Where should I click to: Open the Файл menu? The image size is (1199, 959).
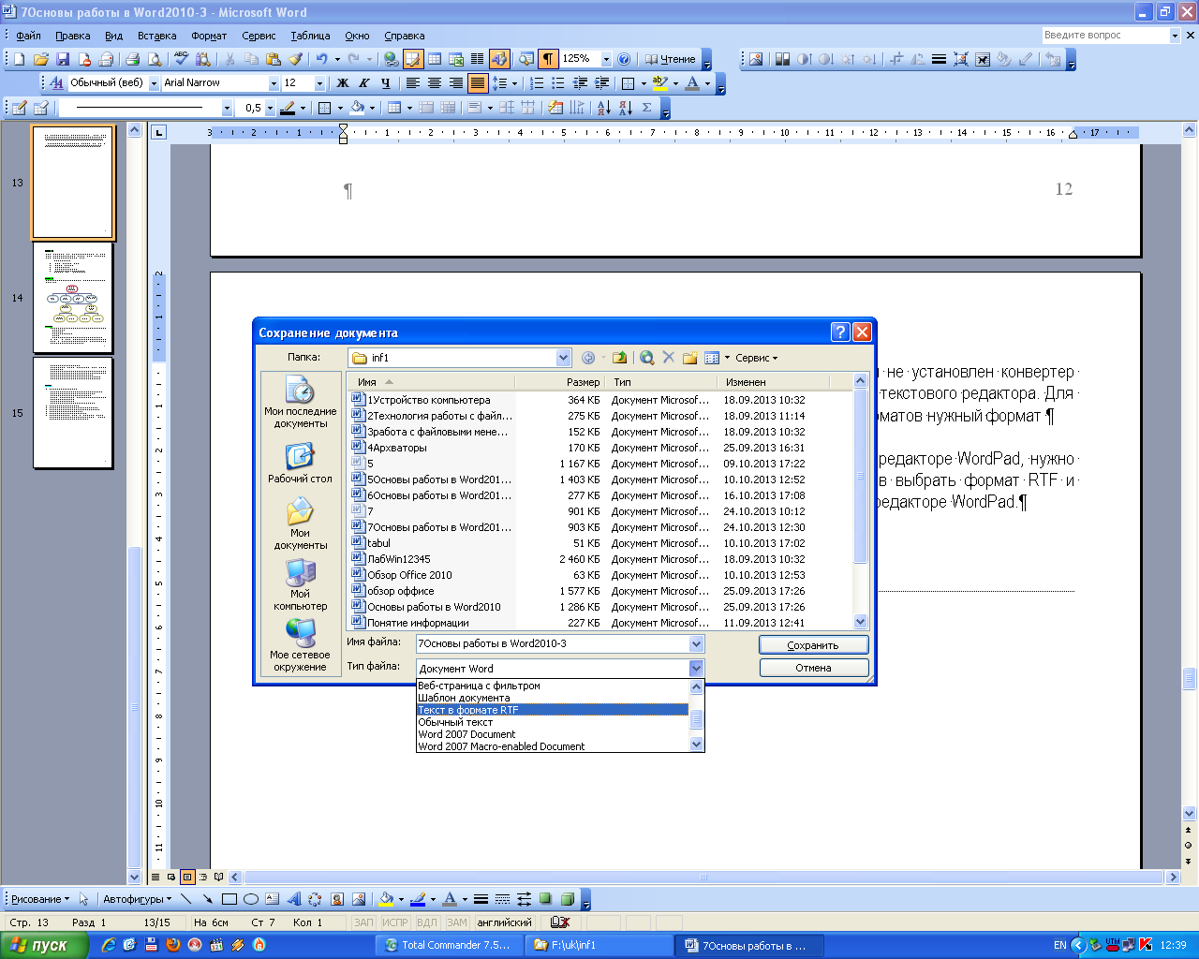pyautogui.click(x=28, y=36)
